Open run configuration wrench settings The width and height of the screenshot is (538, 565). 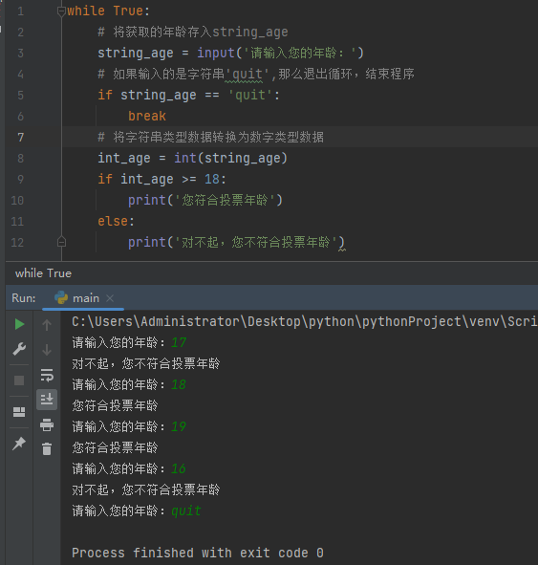pos(19,349)
